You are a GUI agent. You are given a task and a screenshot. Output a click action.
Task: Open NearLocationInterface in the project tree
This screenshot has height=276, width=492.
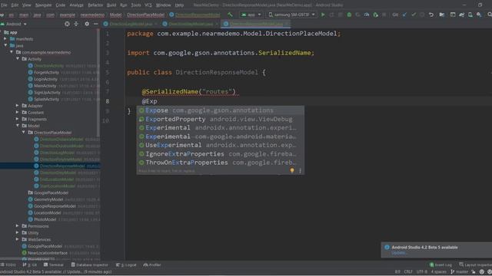48,253
